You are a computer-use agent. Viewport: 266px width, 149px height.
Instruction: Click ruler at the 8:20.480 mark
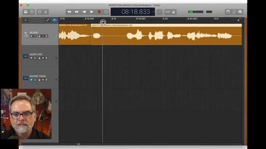pyautogui.click(x=192, y=19)
